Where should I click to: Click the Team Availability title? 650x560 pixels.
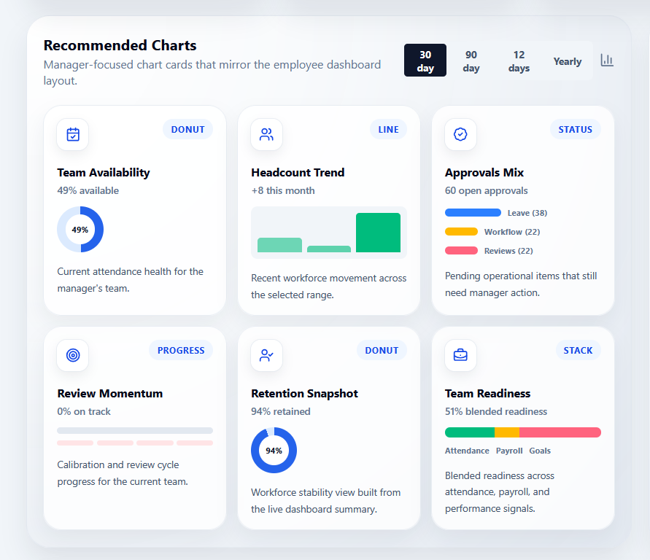104,173
